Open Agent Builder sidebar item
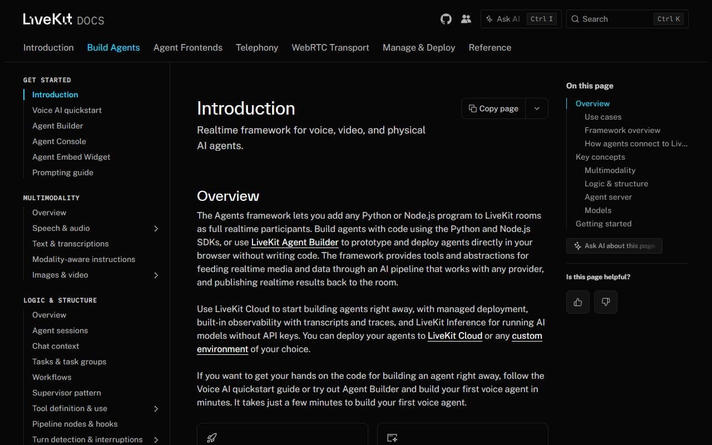 point(57,126)
